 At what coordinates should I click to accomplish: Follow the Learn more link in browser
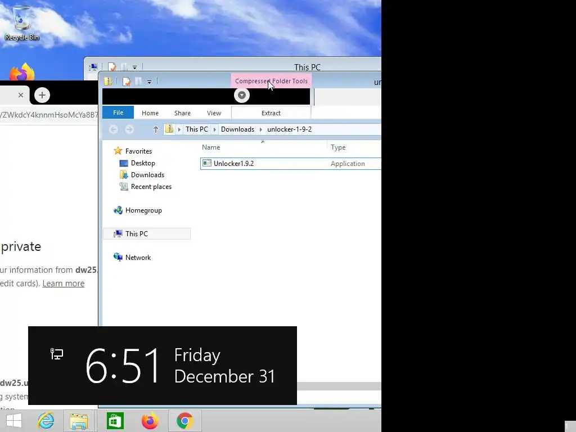point(64,283)
